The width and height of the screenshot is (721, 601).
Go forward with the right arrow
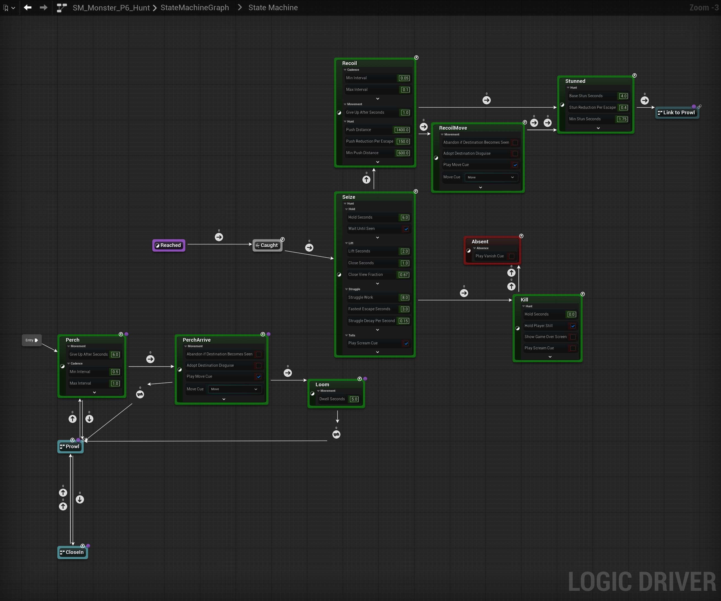[x=44, y=7]
